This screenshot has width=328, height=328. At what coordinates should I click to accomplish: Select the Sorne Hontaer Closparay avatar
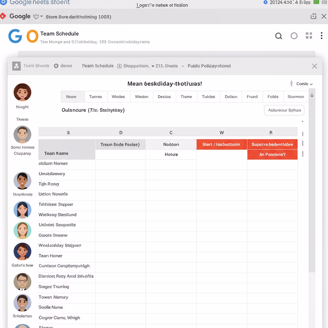22,135
